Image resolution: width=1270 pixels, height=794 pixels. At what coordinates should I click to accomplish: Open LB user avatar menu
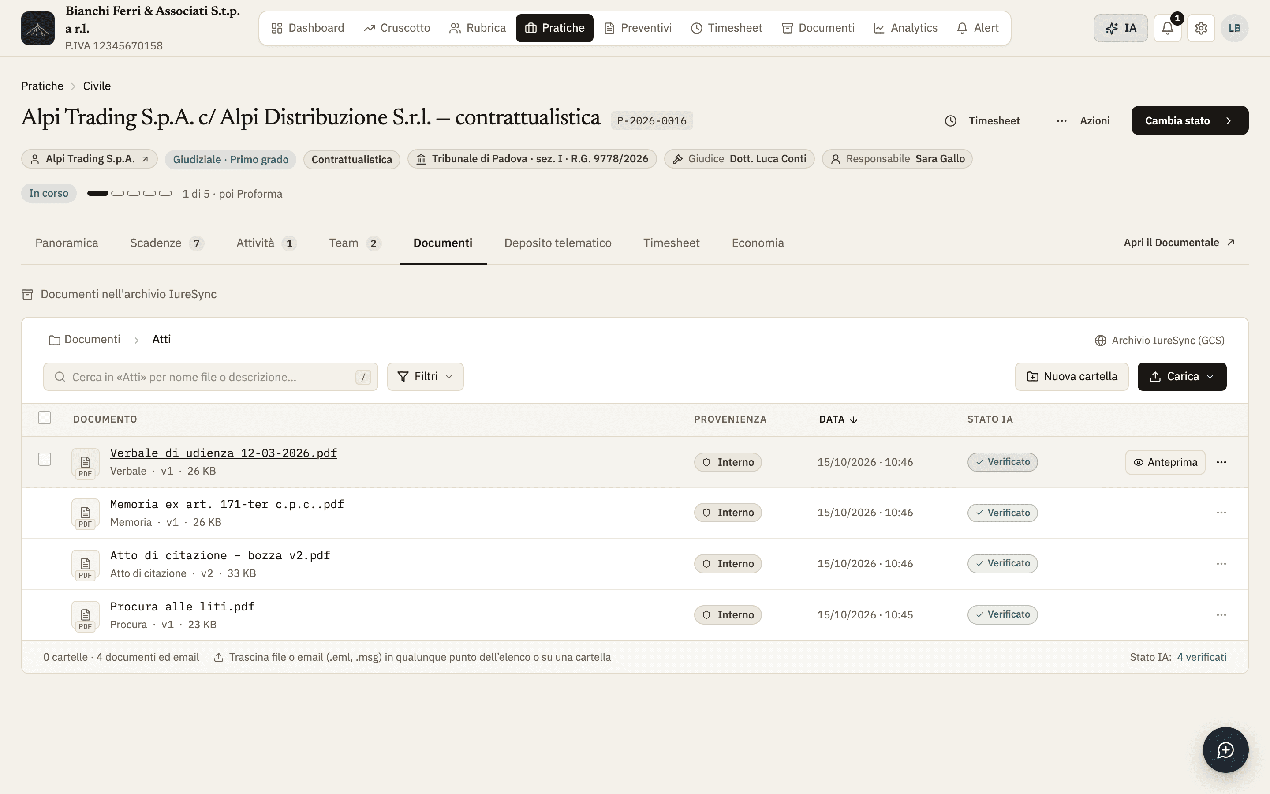(x=1234, y=28)
